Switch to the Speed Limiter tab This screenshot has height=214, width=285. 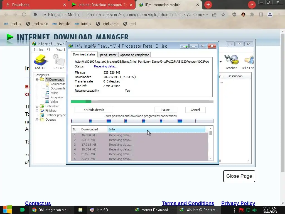pos(107,55)
